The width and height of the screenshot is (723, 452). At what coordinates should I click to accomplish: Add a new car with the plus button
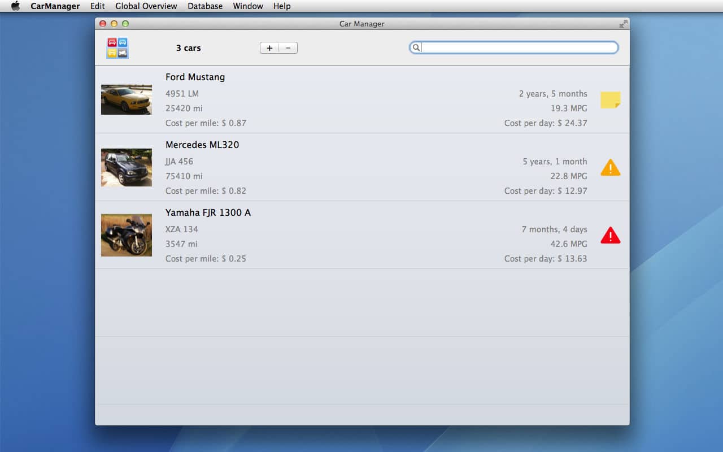(269, 48)
